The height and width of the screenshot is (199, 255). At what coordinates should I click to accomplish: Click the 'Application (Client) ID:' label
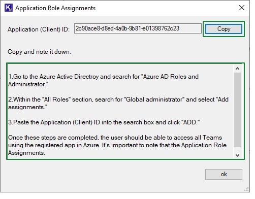click(x=39, y=29)
